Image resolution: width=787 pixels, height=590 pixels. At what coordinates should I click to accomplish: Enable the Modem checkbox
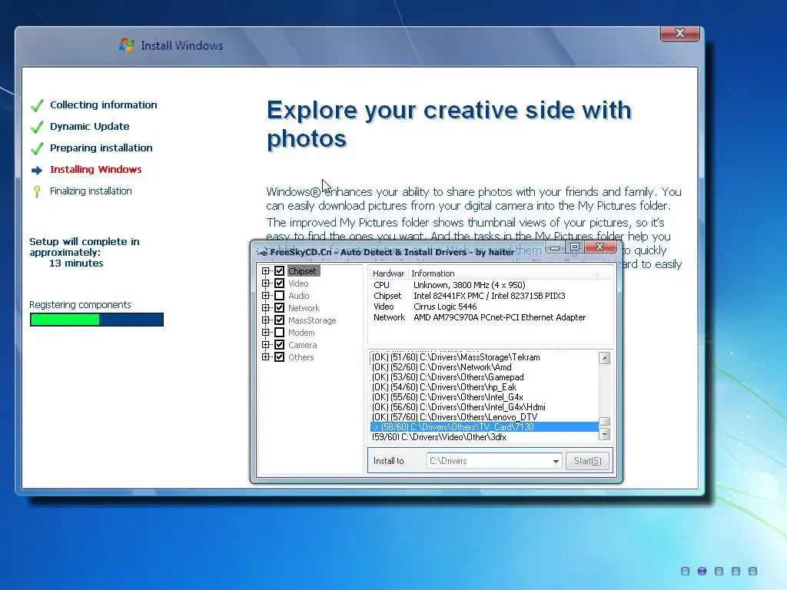pos(280,333)
